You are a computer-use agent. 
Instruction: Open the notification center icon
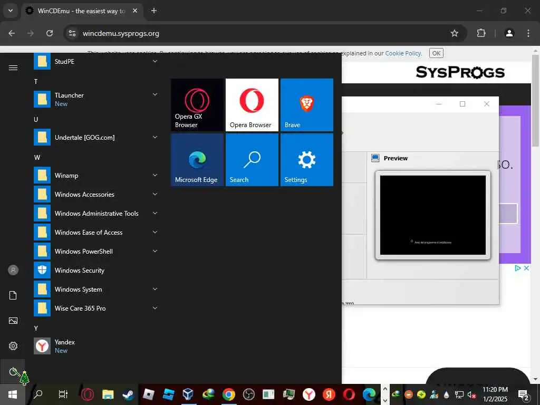[x=524, y=394]
